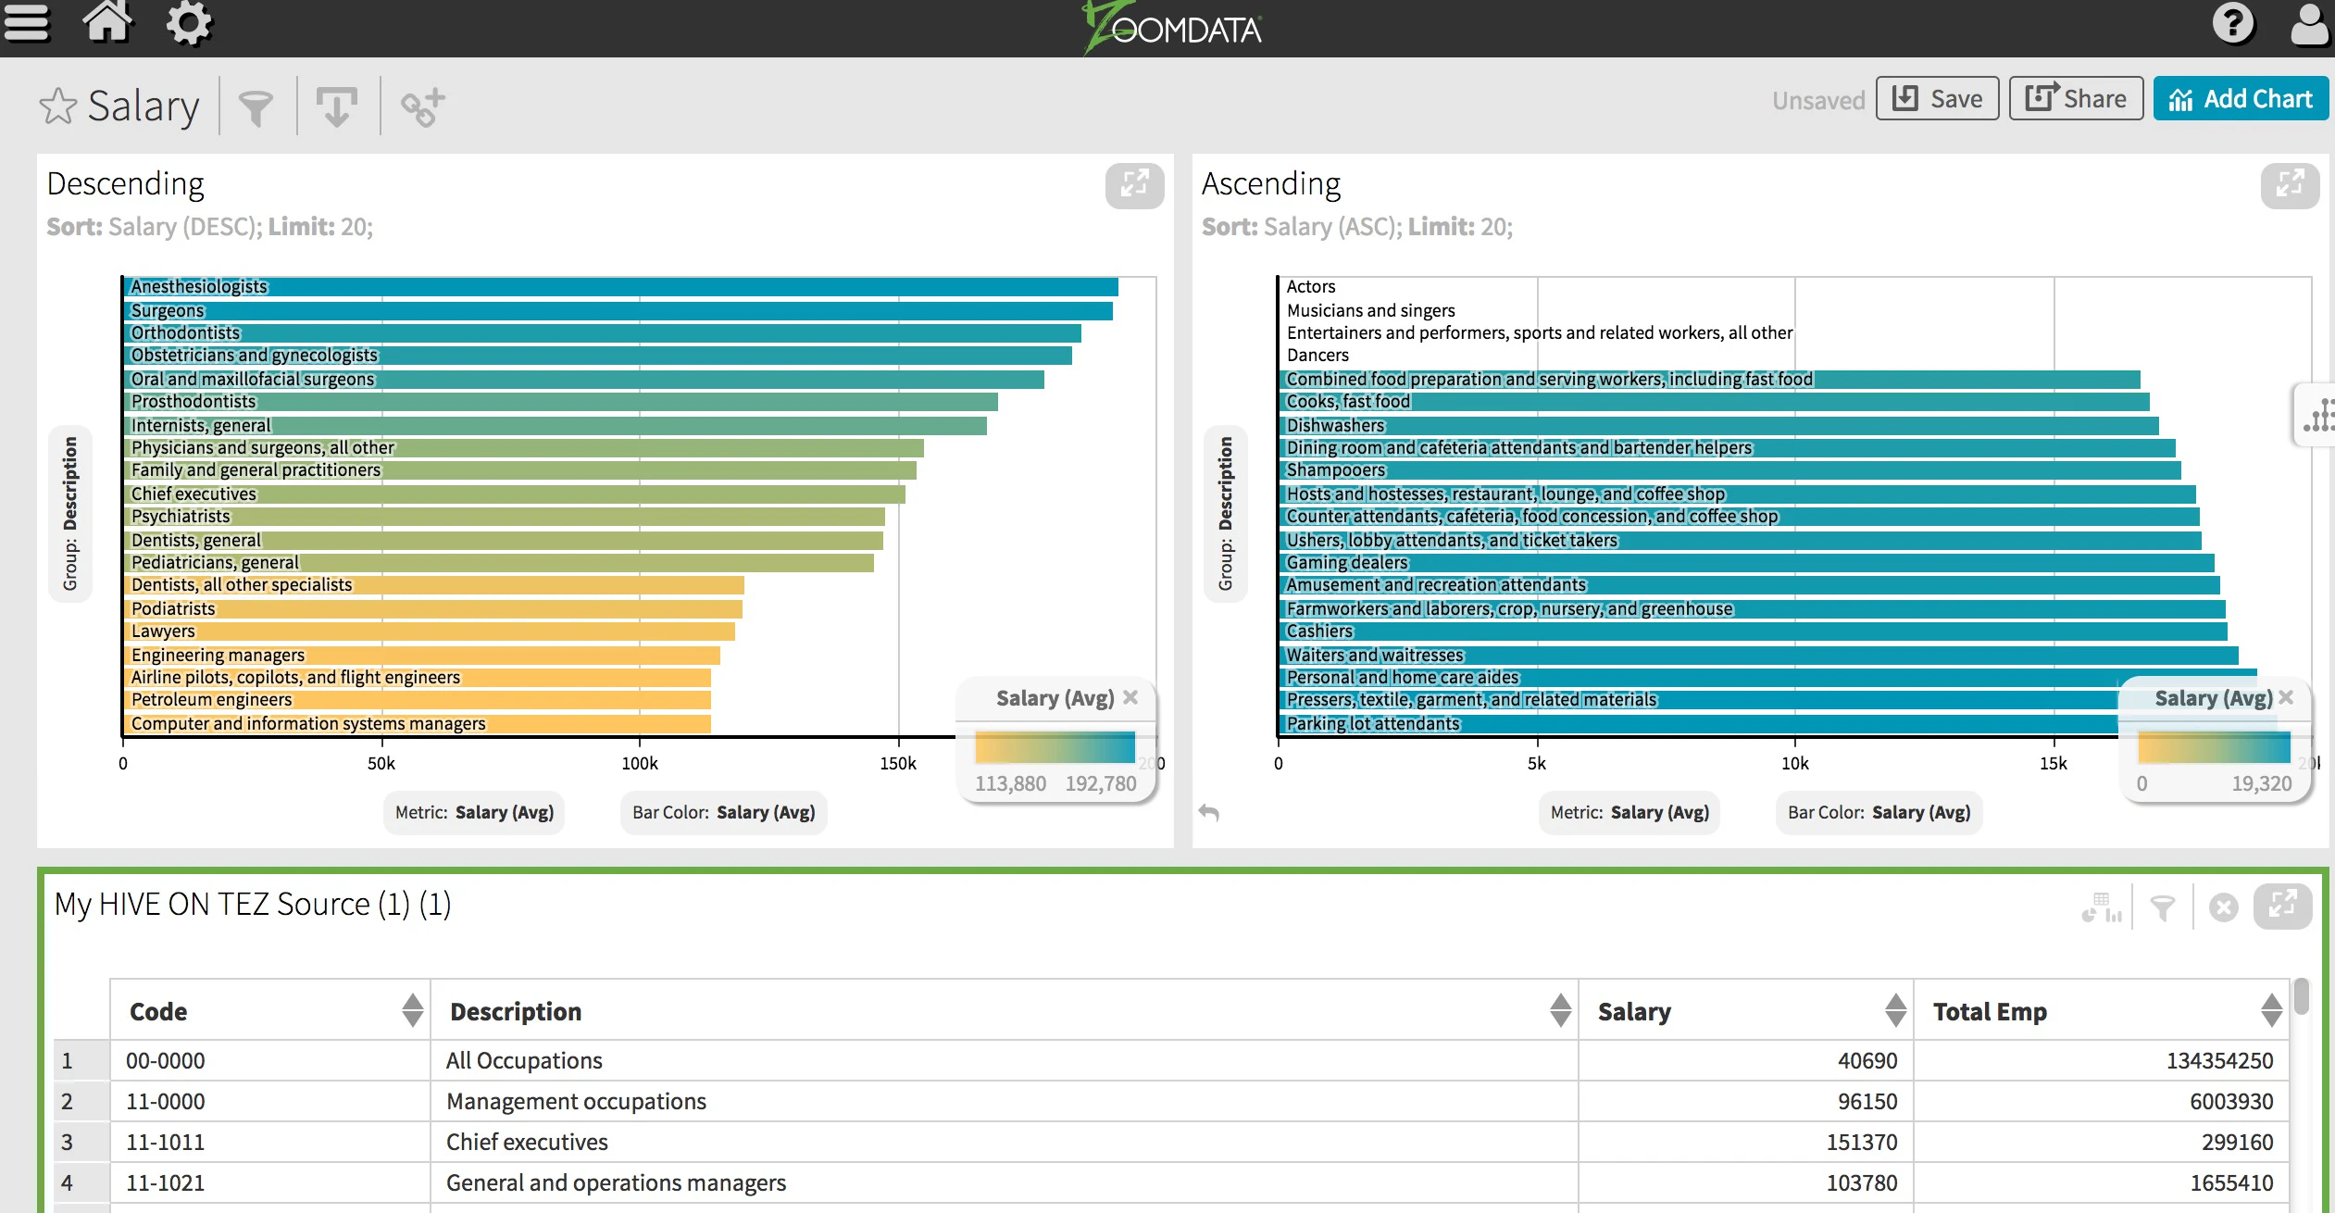The height and width of the screenshot is (1213, 2335).
Task: Open settings gear in the top bar
Action: 189,22
